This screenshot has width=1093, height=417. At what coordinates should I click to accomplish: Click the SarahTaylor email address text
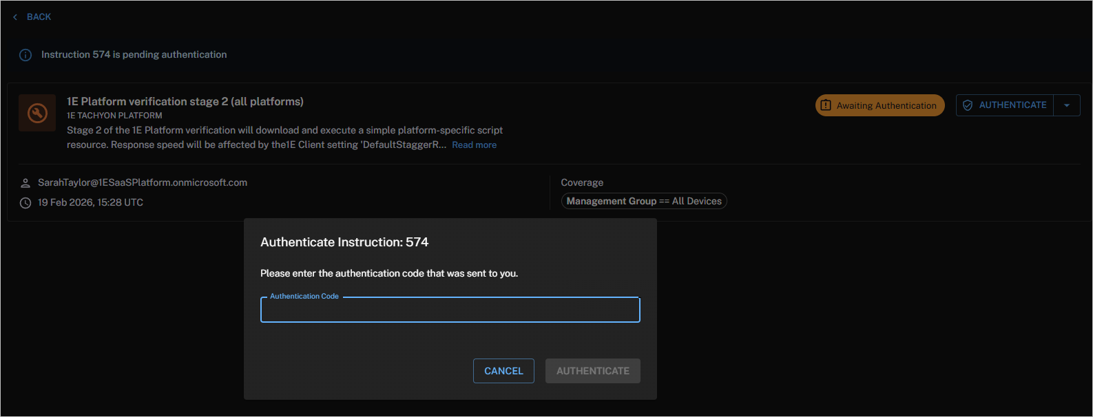[143, 182]
